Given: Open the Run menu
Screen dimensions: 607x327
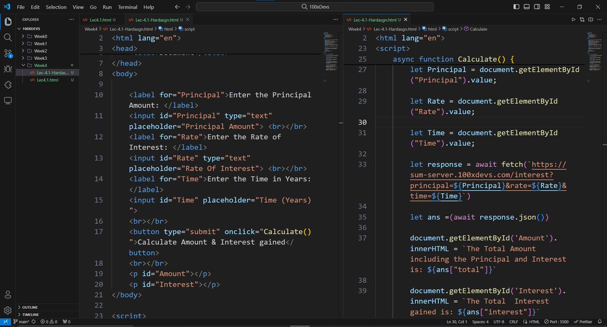Looking at the screenshot, I should tap(107, 7).
